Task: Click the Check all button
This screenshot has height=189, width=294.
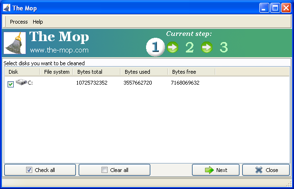Action: point(40,170)
